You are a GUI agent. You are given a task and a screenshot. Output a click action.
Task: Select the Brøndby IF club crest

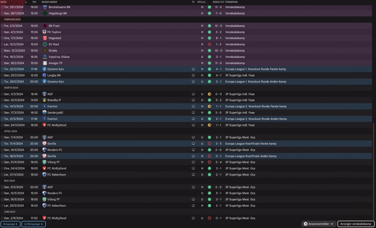[44, 100]
